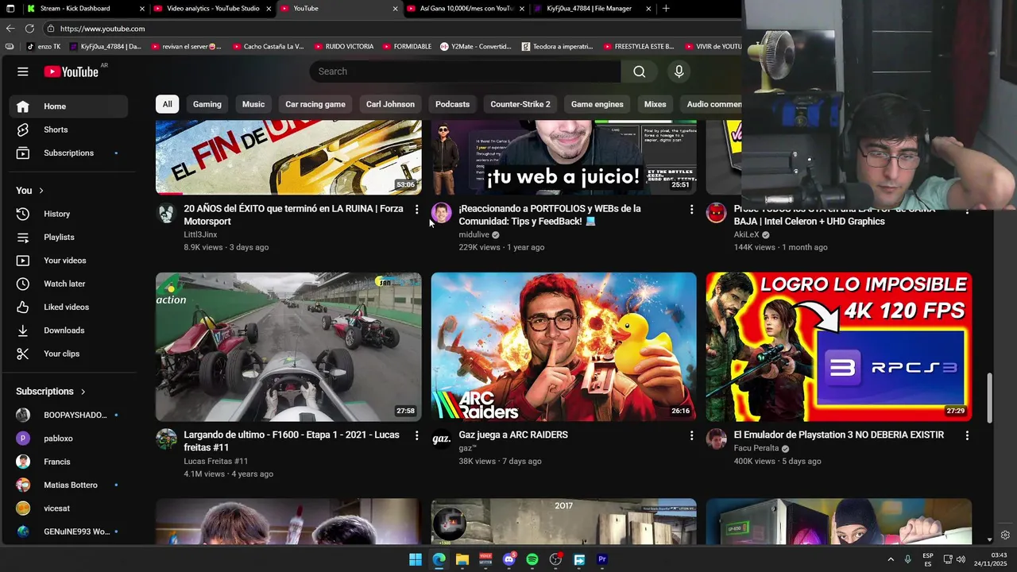Open El Emulador de Playstation 3 title
The width and height of the screenshot is (1017, 572).
click(839, 435)
